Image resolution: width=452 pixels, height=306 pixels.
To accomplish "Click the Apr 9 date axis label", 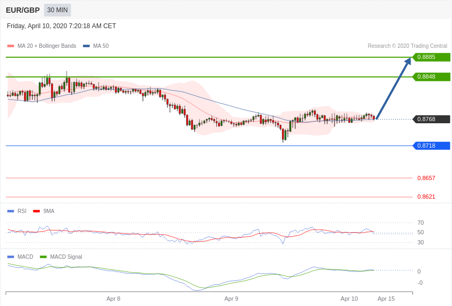I will point(231,299).
